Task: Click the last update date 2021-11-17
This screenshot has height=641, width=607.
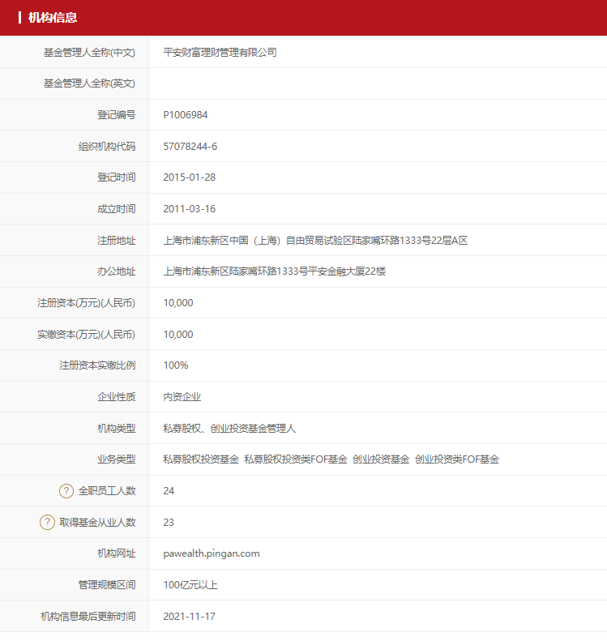Action: point(190,617)
